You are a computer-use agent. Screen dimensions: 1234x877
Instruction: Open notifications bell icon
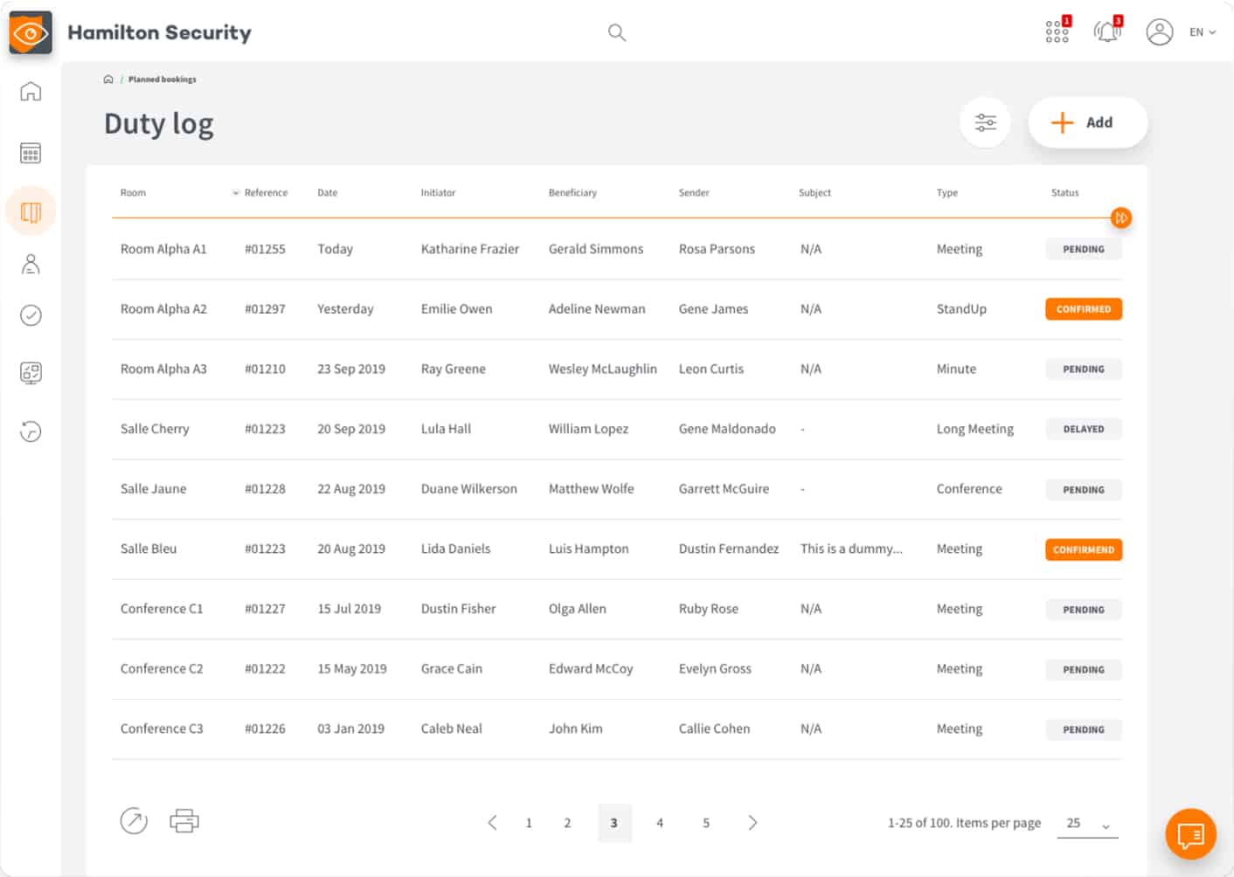pyautogui.click(x=1108, y=31)
